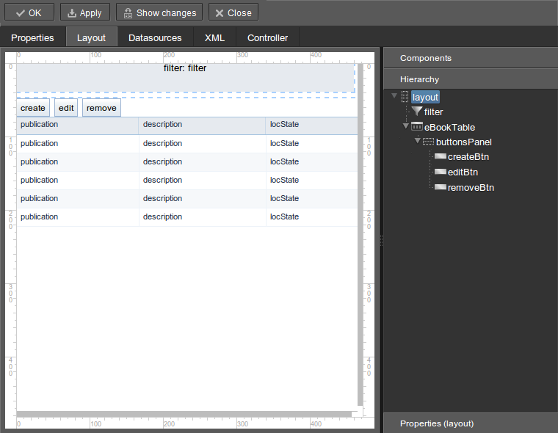Viewport: 558px width, 433px height.
Task: Expand the Components panel header
Action: click(x=471, y=58)
